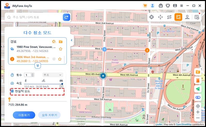Click the blue Move button

point(24,115)
